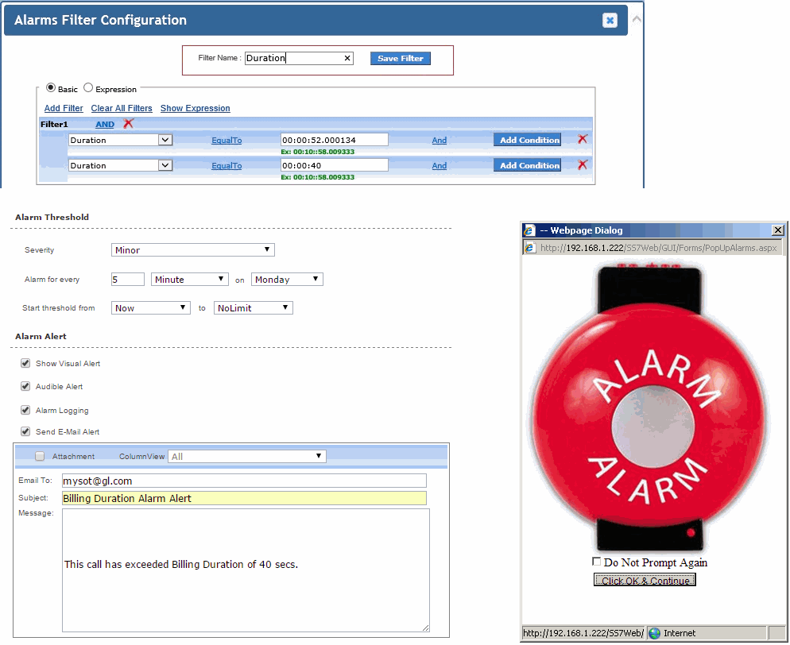Enable the Attachment checkbox
This screenshot has width=790, height=645.
click(x=40, y=456)
